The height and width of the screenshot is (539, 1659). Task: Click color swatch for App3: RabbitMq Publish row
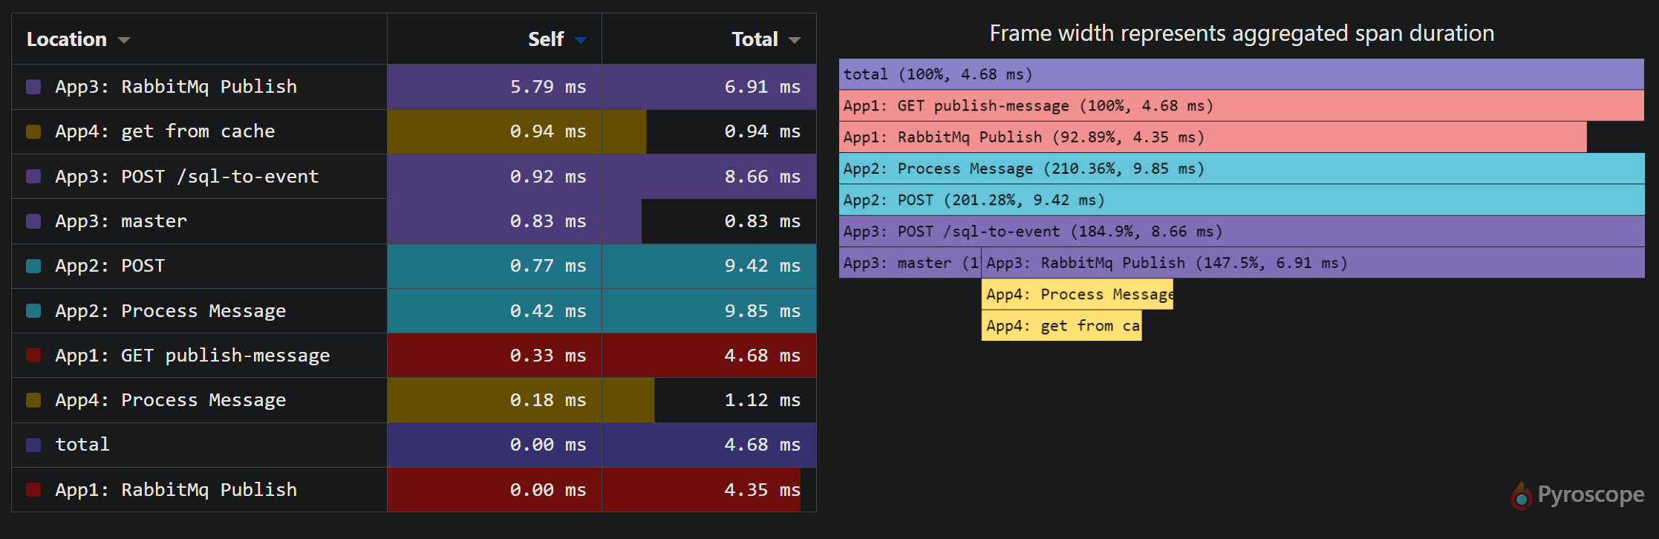[x=33, y=87]
